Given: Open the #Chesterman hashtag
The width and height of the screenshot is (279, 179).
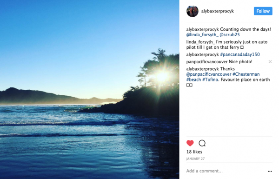Looking at the screenshot, I should [x=246, y=74].
